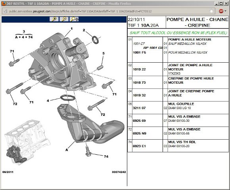Click diagram reference number 00074242
The image size is (230, 190).
click(x=119, y=172)
